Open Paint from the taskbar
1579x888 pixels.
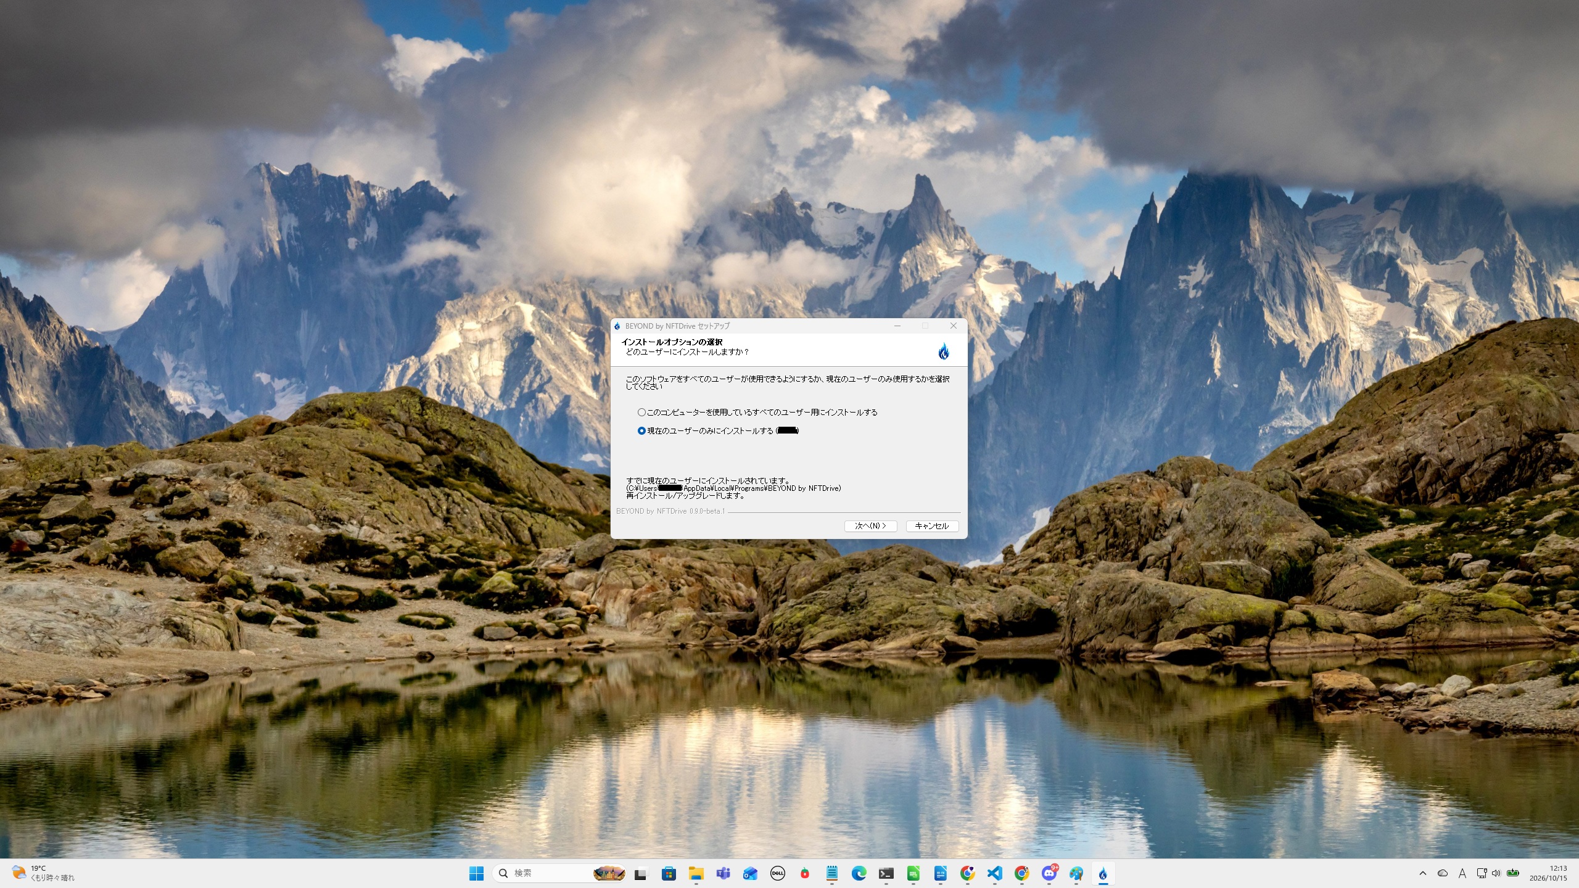click(1076, 873)
